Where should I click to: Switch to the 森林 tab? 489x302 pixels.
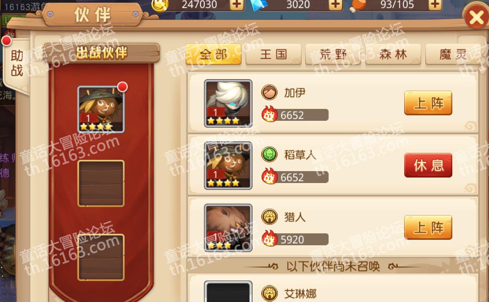pyautogui.click(x=393, y=54)
